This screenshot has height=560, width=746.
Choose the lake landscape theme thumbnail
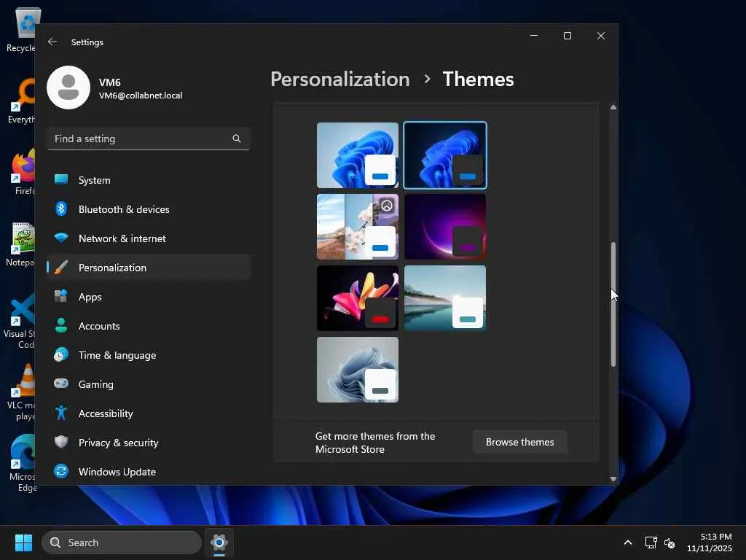pyautogui.click(x=444, y=297)
